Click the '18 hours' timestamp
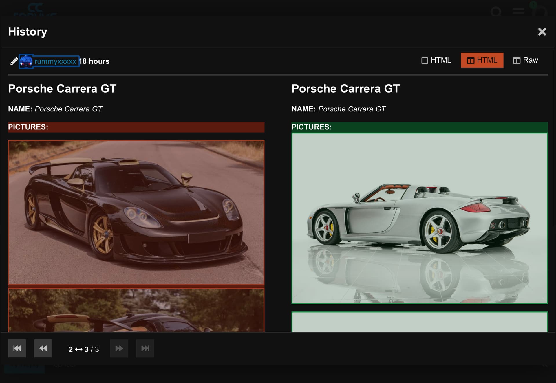Viewport: 556px width, 383px height. (94, 61)
